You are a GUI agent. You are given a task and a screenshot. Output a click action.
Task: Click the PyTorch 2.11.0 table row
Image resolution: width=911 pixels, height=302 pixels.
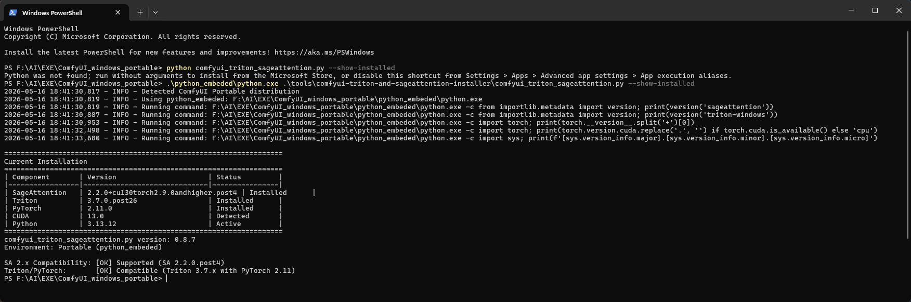(x=143, y=208)
